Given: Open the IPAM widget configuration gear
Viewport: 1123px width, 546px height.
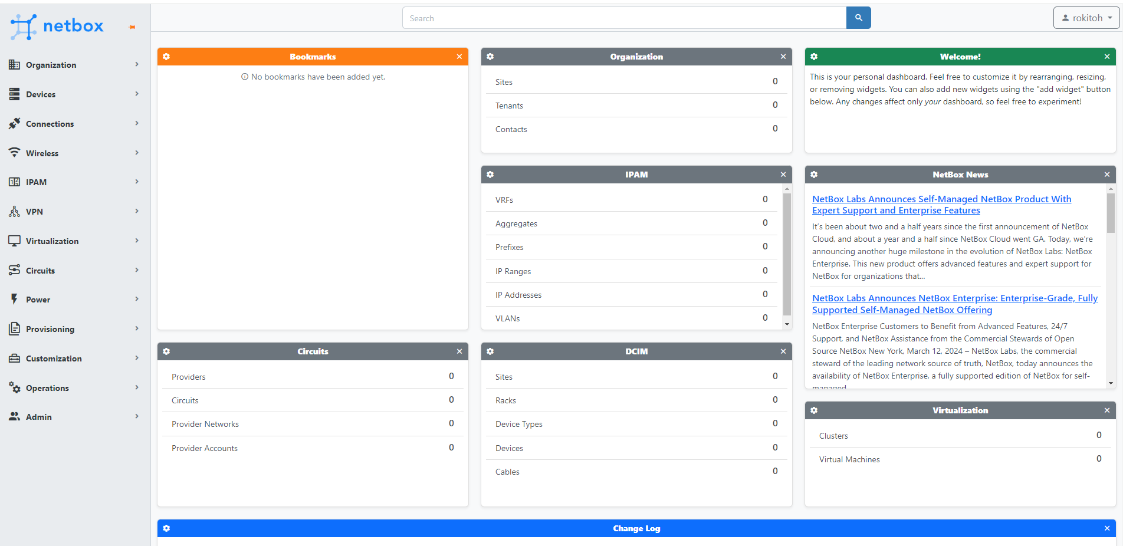Looking at the screenshot, I should (490, 175).
